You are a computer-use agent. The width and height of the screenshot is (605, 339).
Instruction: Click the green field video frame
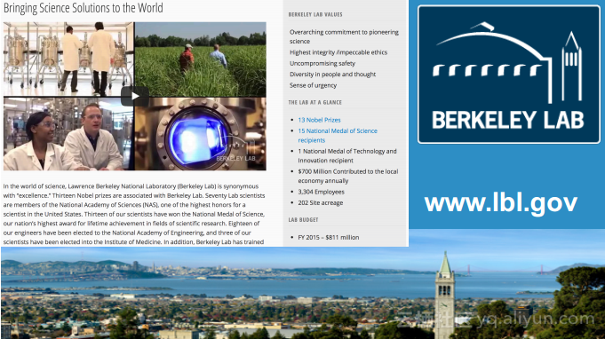click(201, 59)
